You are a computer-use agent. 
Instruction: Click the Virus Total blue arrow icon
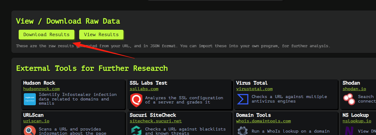[243, 99]
